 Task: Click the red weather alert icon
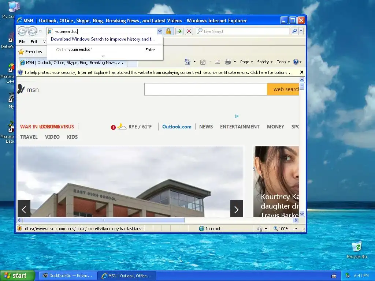[114, 127]
